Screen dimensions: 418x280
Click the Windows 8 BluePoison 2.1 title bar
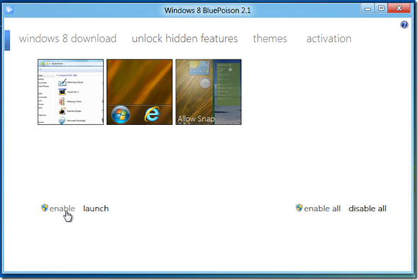tap(208, 11)
